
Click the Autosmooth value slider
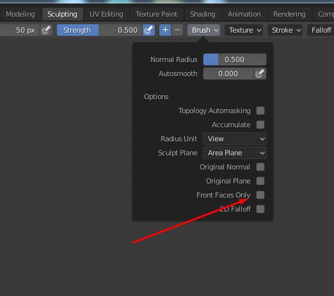(x=228, y=74)
